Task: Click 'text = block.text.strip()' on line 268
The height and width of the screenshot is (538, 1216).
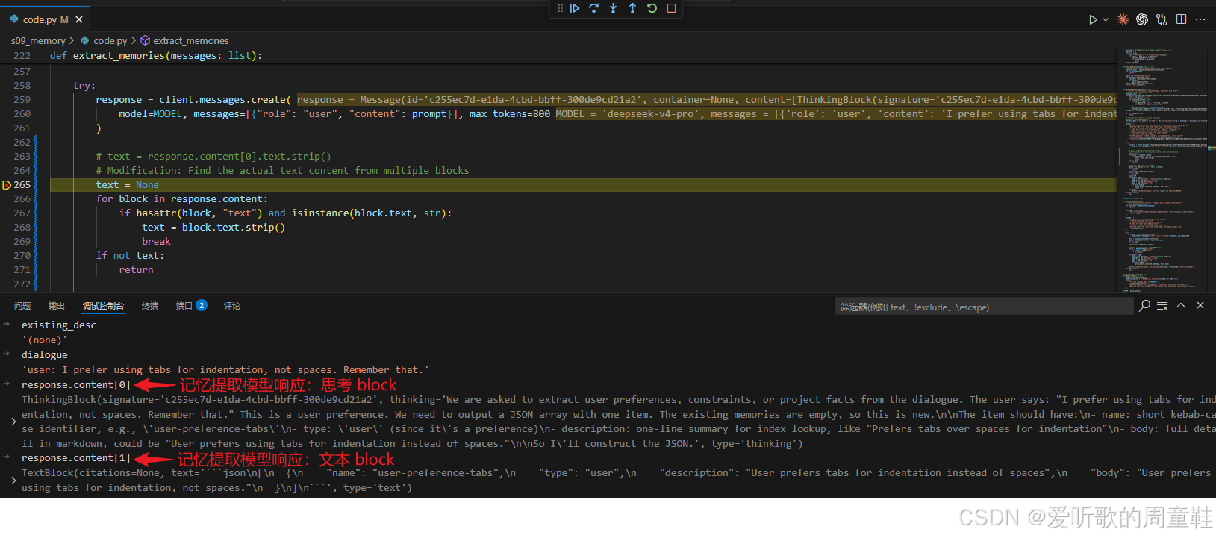Action: (213, 228)
